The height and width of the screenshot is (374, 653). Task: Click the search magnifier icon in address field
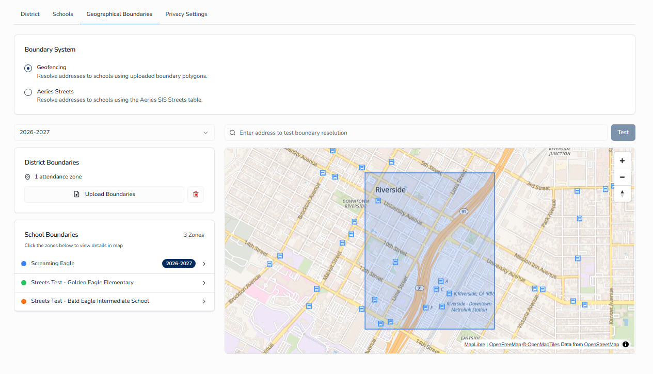(x=232, y=133)
